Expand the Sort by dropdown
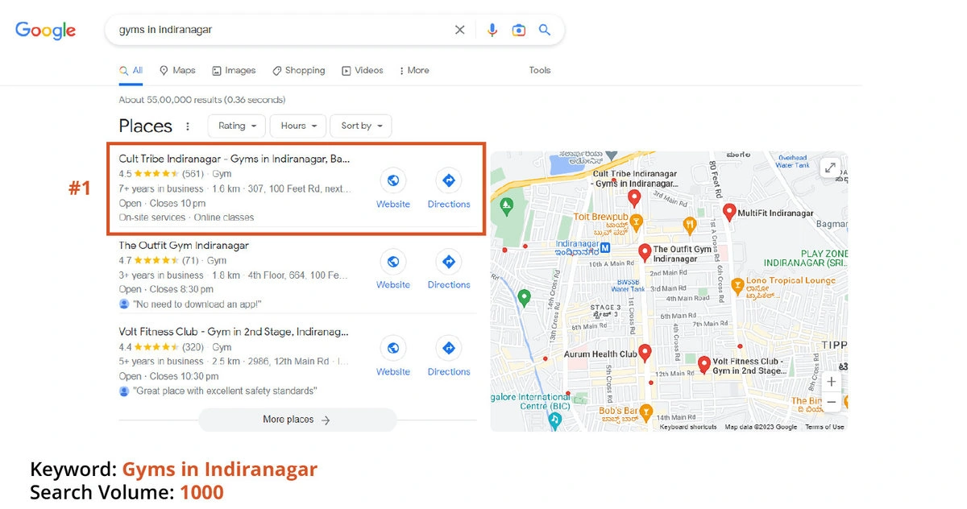967x509 pixels. [361, 126]
